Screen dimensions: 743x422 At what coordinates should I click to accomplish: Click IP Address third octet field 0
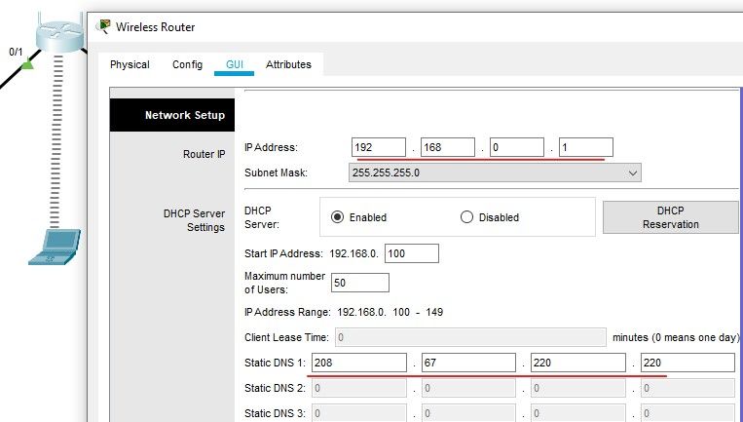(x=517, y=147)
